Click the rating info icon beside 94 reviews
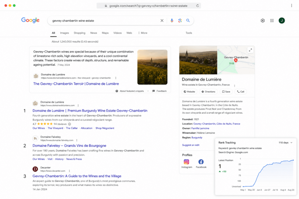Viewport: 299px width, 199px height. pyautogui.click(x=69, y=124)
